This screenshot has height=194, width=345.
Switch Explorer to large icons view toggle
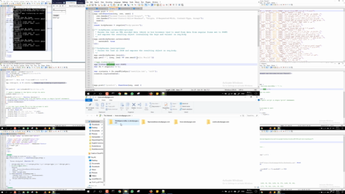258,187
